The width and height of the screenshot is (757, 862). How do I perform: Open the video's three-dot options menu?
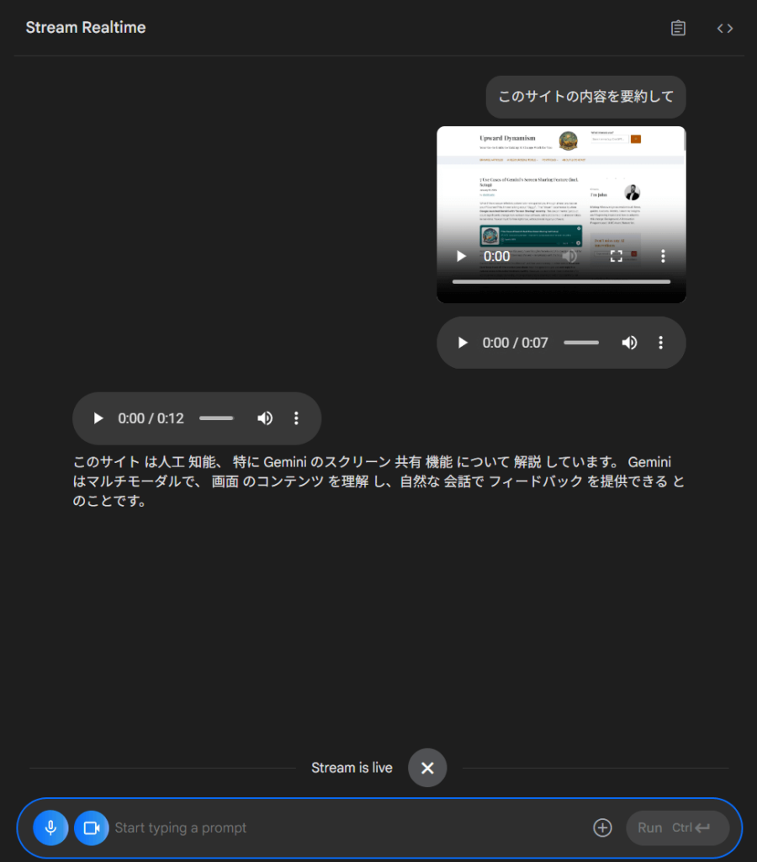coord(663,256)
